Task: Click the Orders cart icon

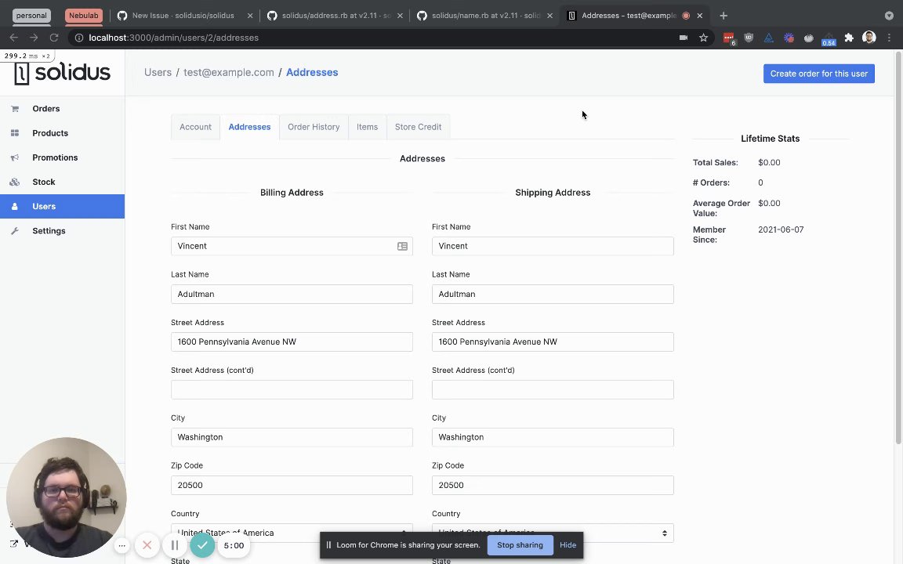Action: coord(15,109)
